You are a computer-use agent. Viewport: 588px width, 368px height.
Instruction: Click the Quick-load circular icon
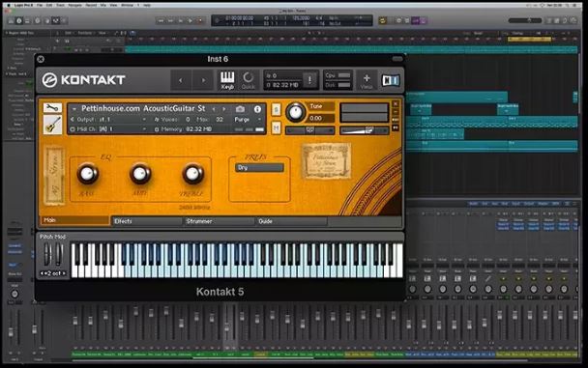[x=248, y=80]
